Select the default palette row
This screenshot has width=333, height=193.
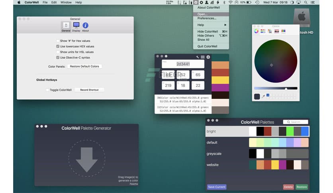257,142
